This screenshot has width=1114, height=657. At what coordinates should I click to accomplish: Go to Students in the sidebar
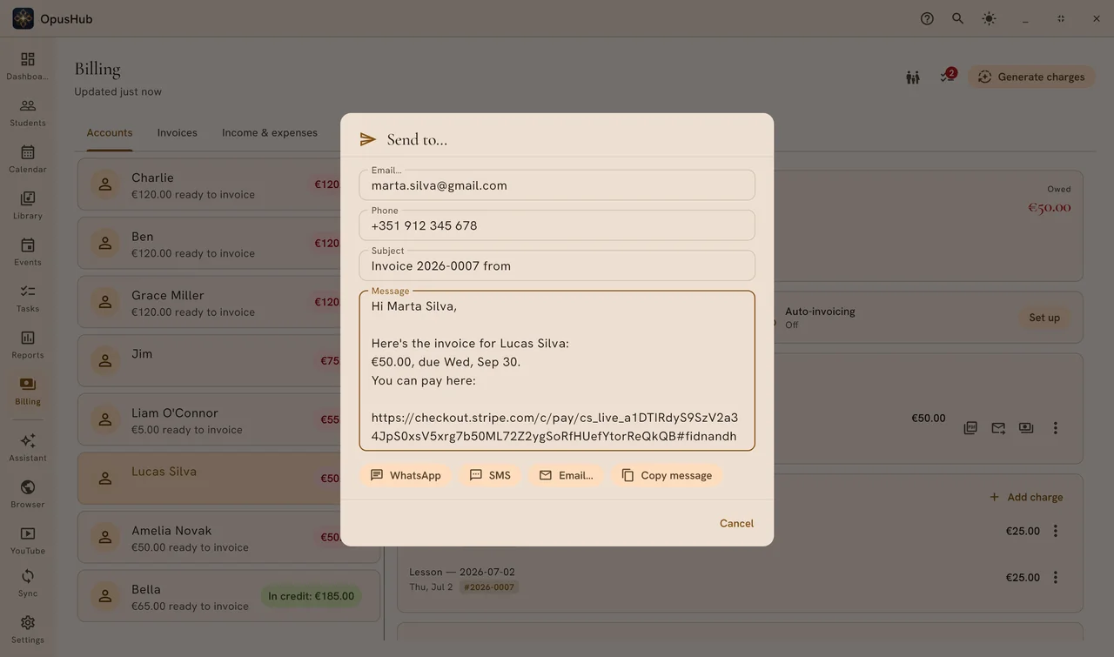click(x=28, y=112)
